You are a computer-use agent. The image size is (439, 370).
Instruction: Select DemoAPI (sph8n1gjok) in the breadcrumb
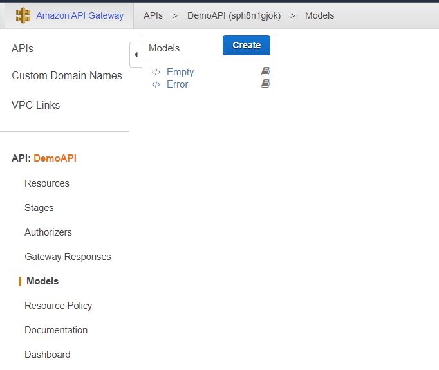[x=234, y=15]
